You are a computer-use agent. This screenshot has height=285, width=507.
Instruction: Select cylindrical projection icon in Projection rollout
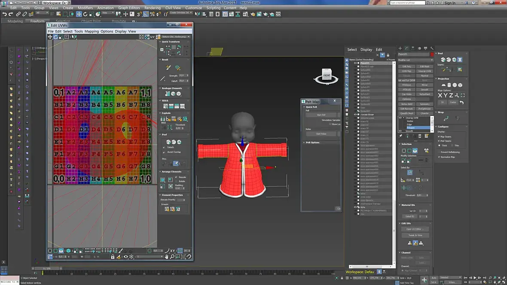coord(449,85)
